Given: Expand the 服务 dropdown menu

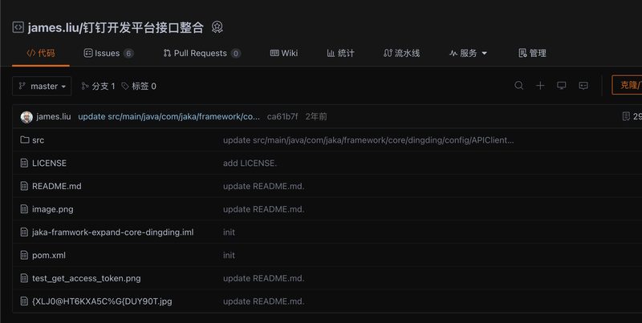Looking at the screenshot, I should point(468,53).
